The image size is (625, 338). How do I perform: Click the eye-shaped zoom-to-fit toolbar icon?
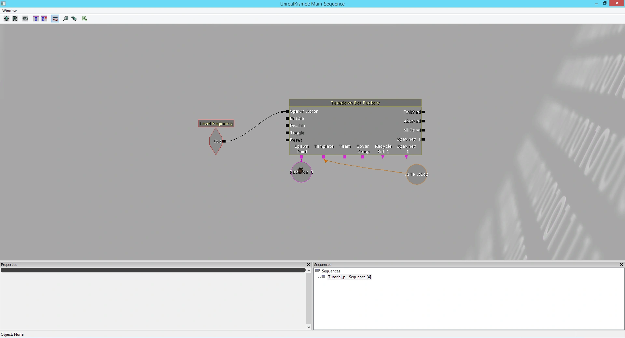[x=25, y=19]
